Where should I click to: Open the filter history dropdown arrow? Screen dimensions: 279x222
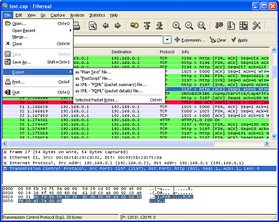(x=167, y=40)
